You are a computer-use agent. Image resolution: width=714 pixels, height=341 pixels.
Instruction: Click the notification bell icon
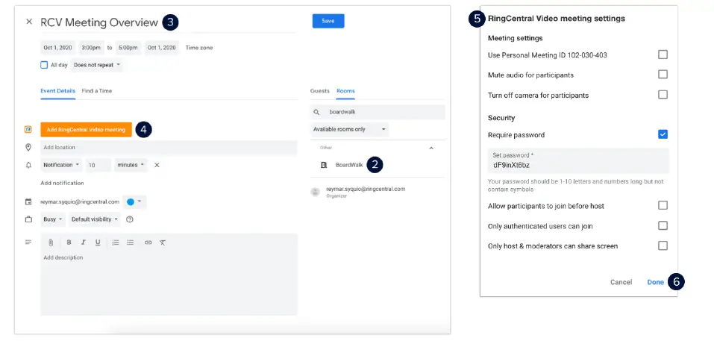pyautogui.click(x=28, y=165)
